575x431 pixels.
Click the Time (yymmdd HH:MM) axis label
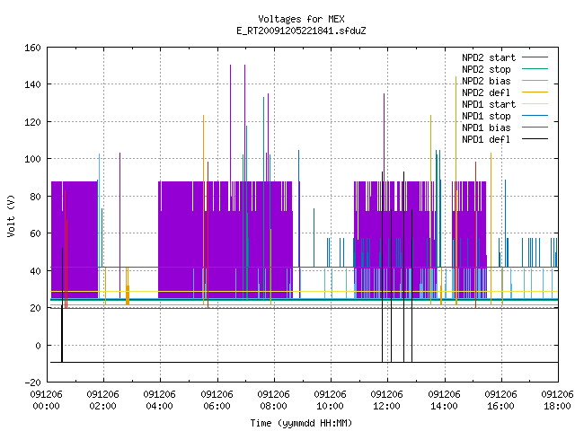click(x=301, y=423)
